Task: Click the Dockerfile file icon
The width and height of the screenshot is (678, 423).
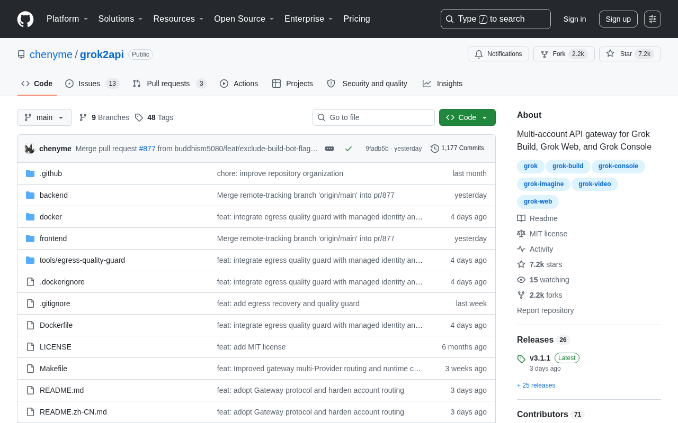Action: 30,325
